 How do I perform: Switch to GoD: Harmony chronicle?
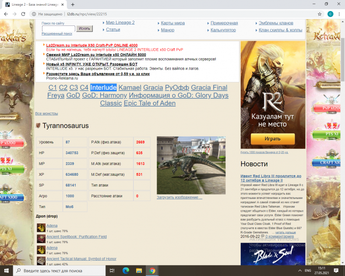(104, 96)
